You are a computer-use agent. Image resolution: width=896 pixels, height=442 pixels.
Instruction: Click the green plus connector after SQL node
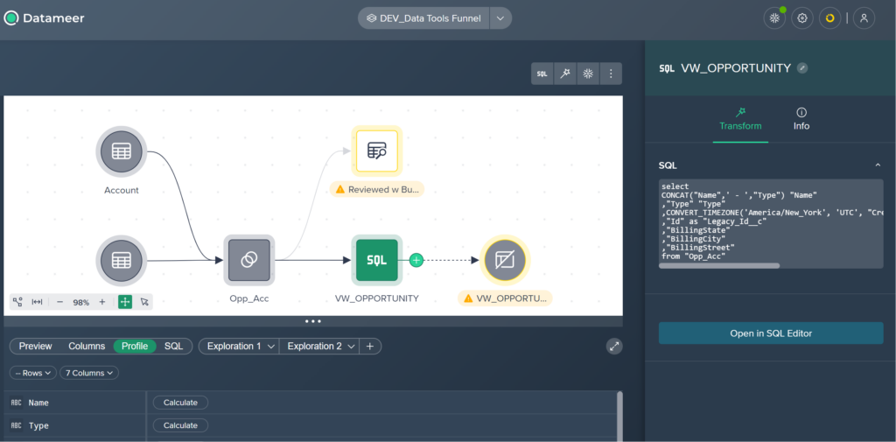(416, 260)
